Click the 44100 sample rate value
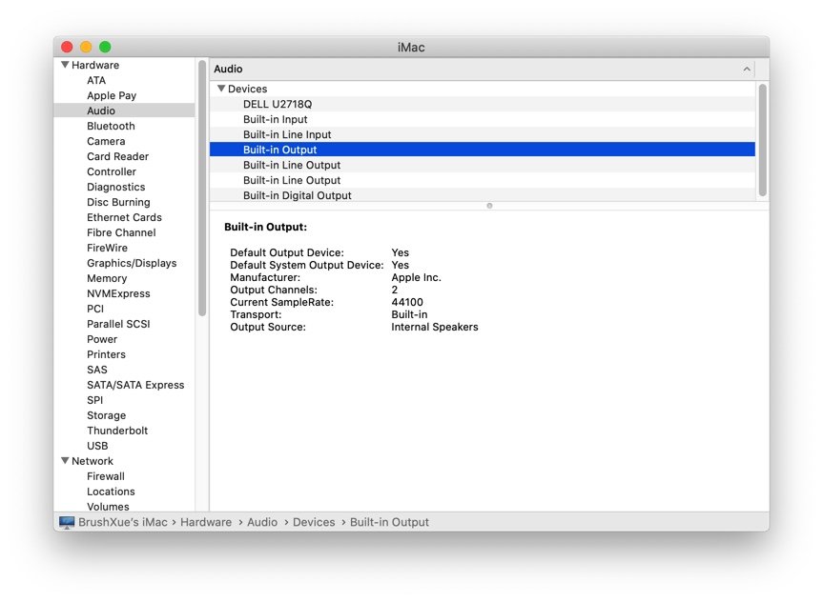 point(407,302)
